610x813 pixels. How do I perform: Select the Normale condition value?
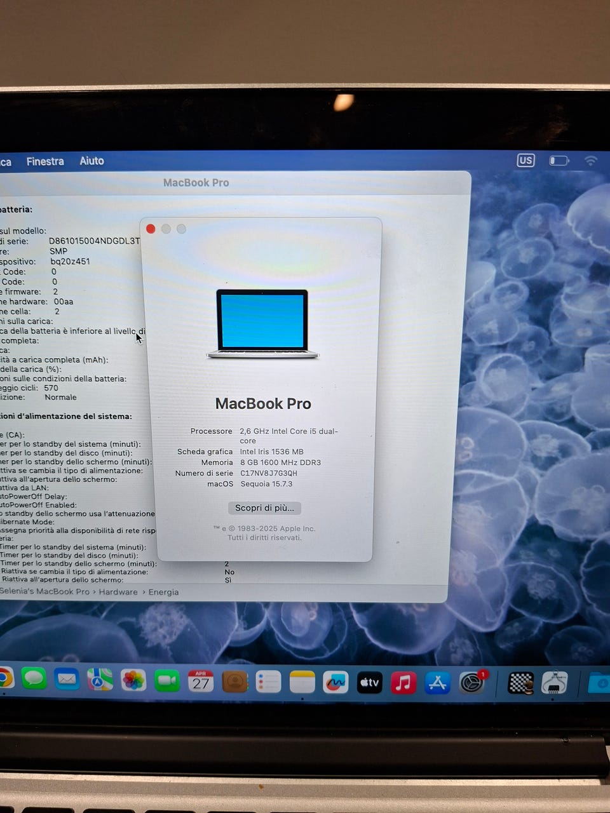(x=60, y=397)
